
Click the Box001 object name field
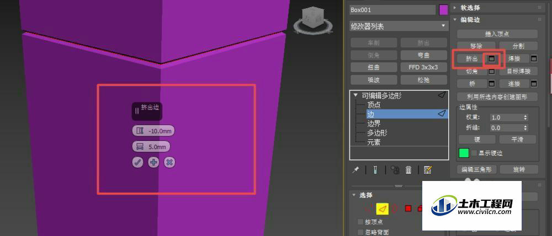pos(392,10)
